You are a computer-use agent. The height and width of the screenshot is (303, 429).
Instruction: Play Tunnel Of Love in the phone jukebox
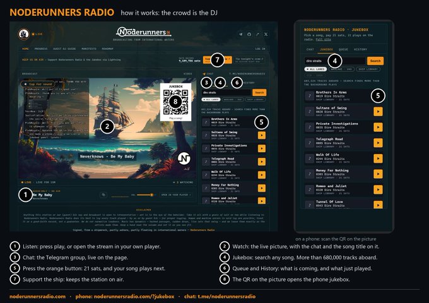click(x=378, y=205)
